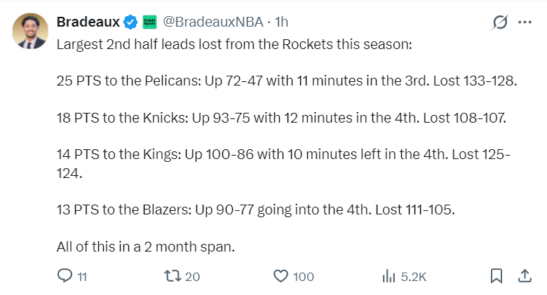Screen dimensions: 547x295
Task: Click the blue verified checkmark badge
Action: coord(130,22)
